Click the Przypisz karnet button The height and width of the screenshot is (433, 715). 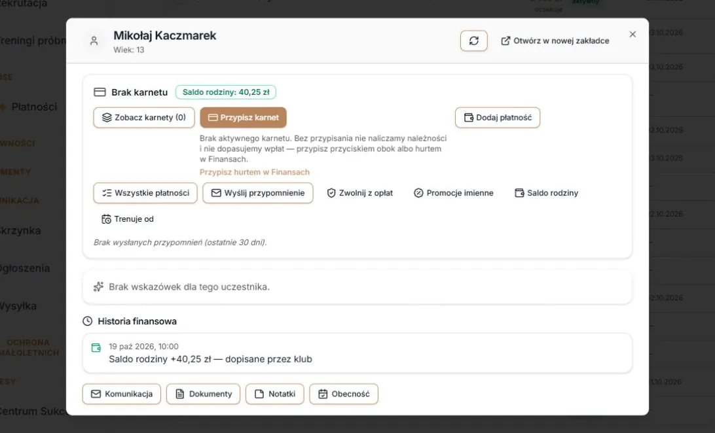tap(243, 118)
